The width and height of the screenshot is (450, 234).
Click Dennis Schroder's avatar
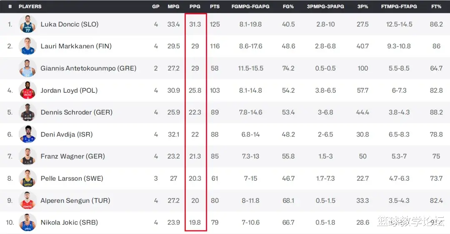28,112
